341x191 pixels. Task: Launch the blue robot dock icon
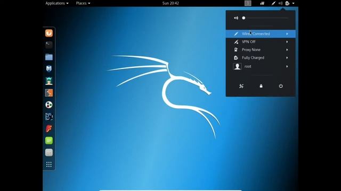49,117
